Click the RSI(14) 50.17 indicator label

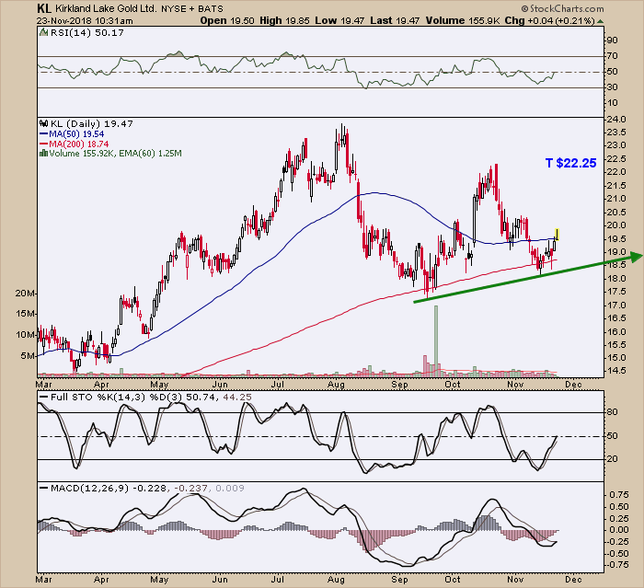pyautogui.click(x=86, y=33)
